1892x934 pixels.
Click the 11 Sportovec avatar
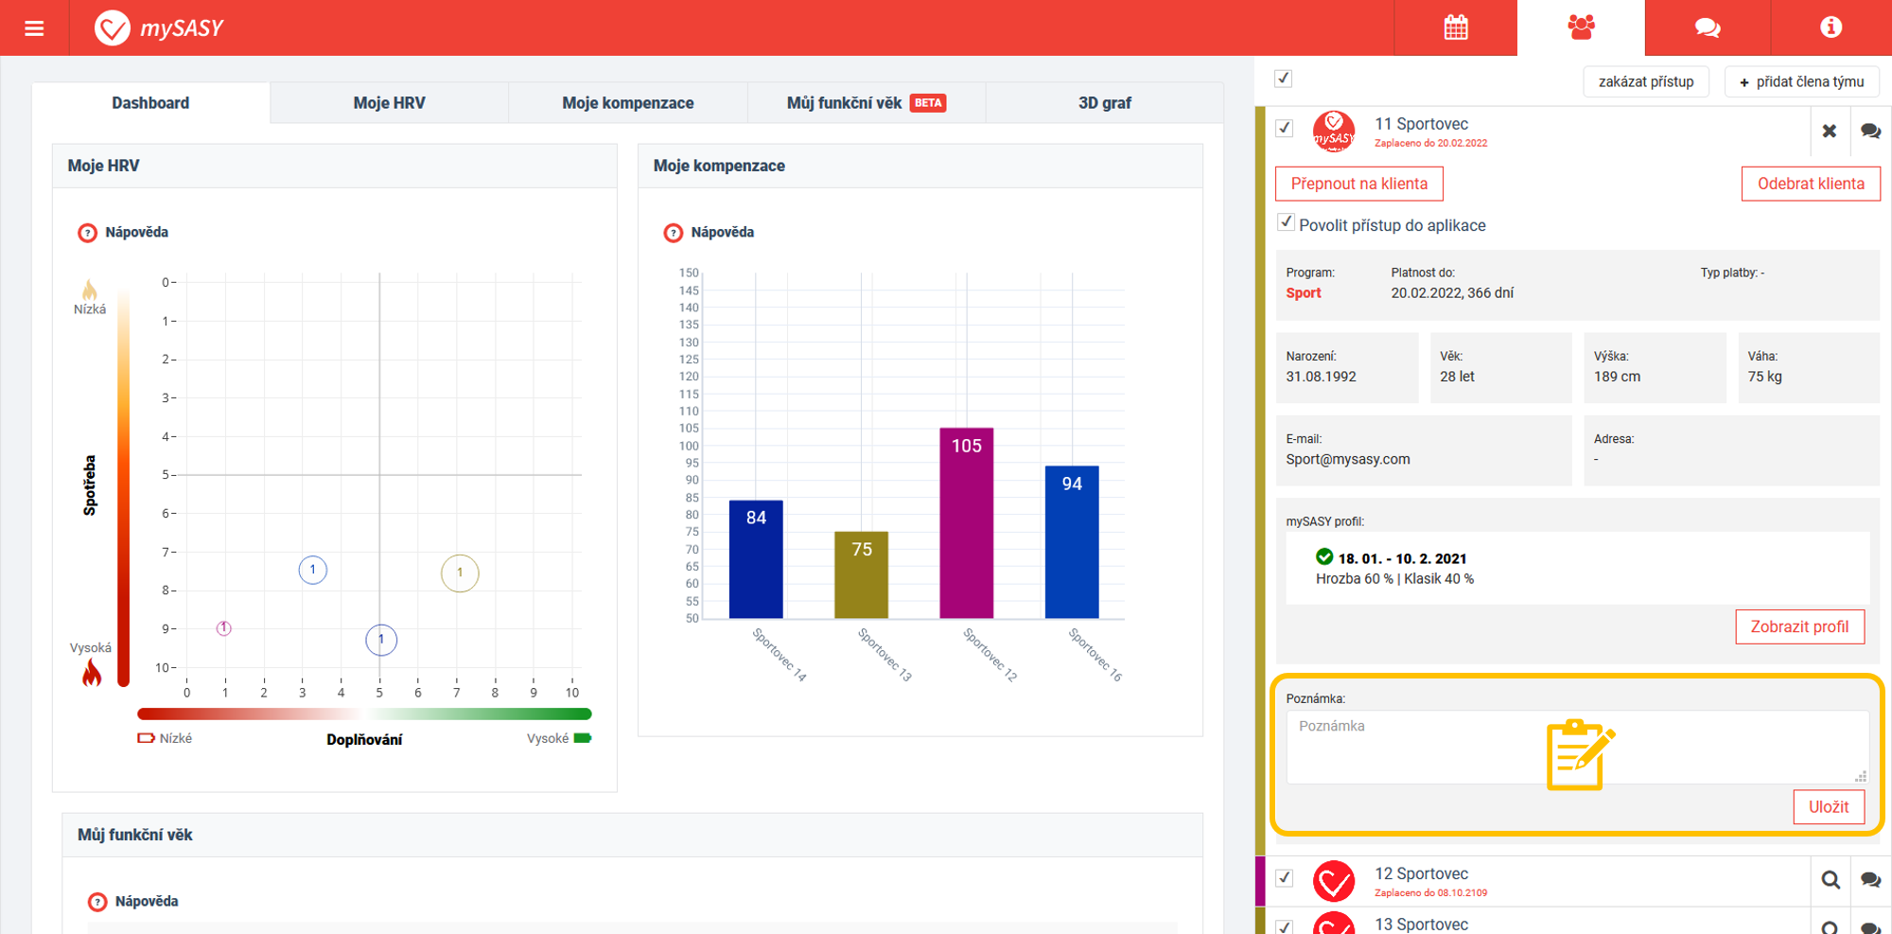click(x=1334, y=132)
